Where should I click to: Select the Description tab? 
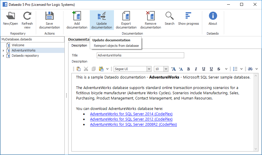79,45
